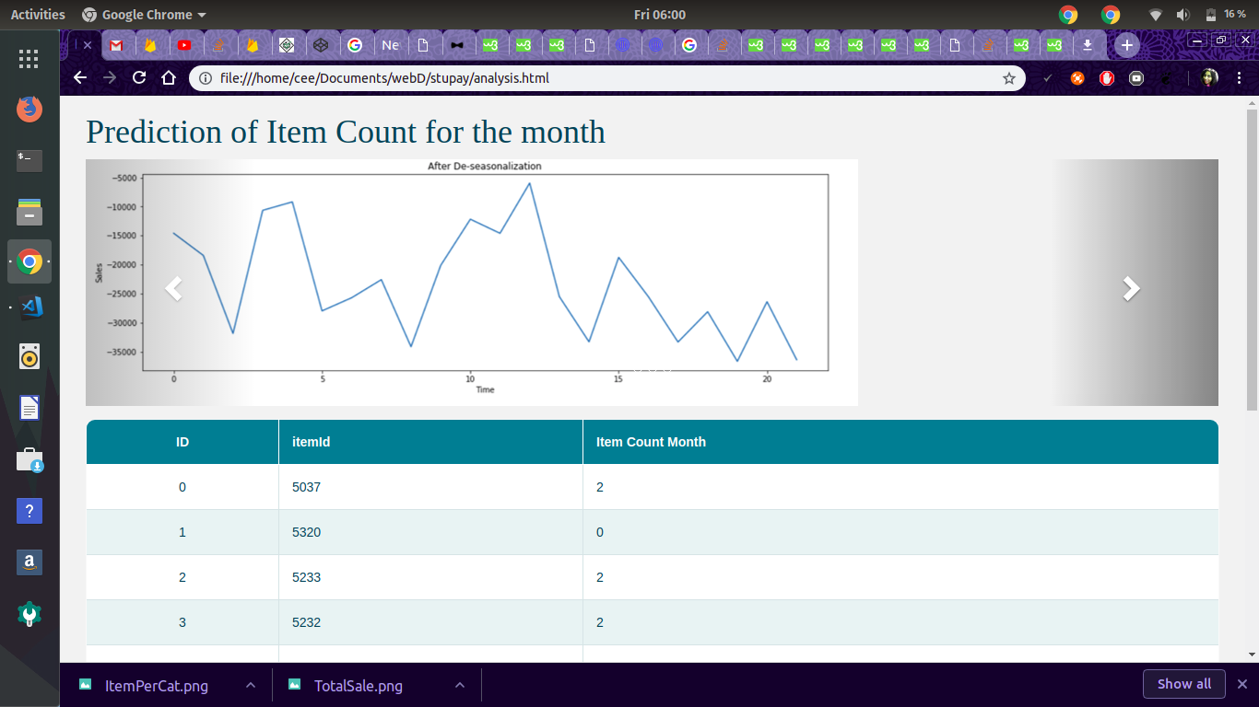Open Visual Studio Code from dock
Image resolution: width=1259 pixels, height=707 pixels.
pos(29,307)
